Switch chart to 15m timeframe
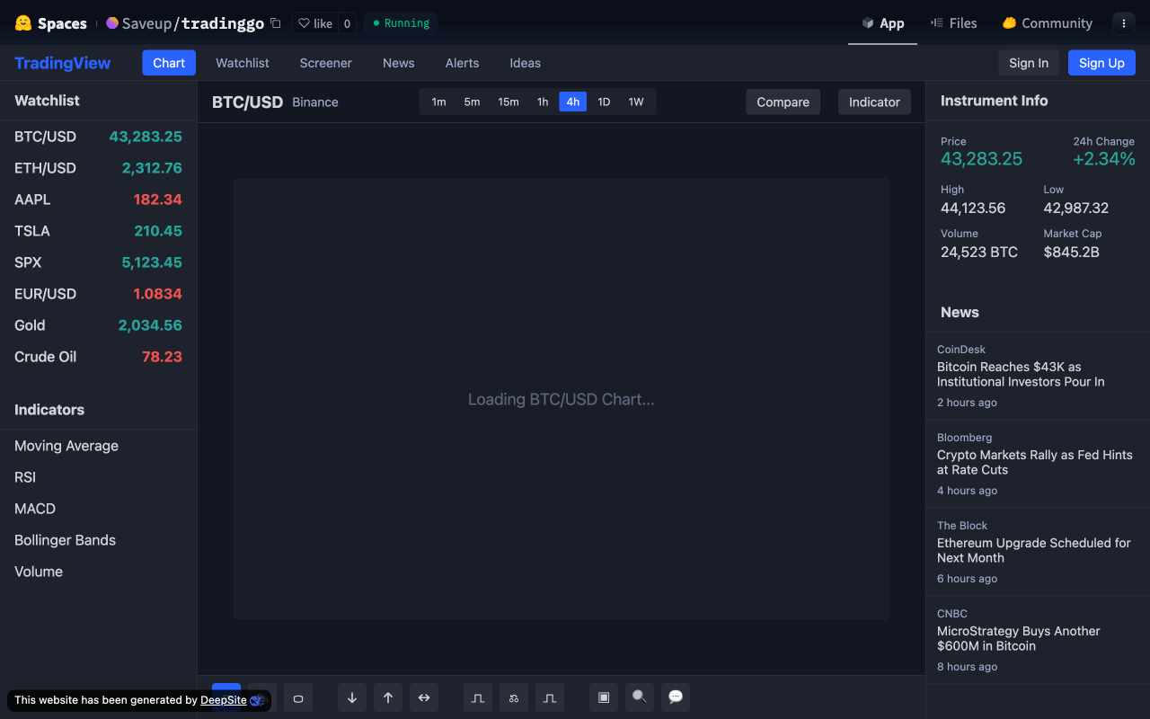The width and height of the screenshot is (1150, 719). (x=509, y=102)
